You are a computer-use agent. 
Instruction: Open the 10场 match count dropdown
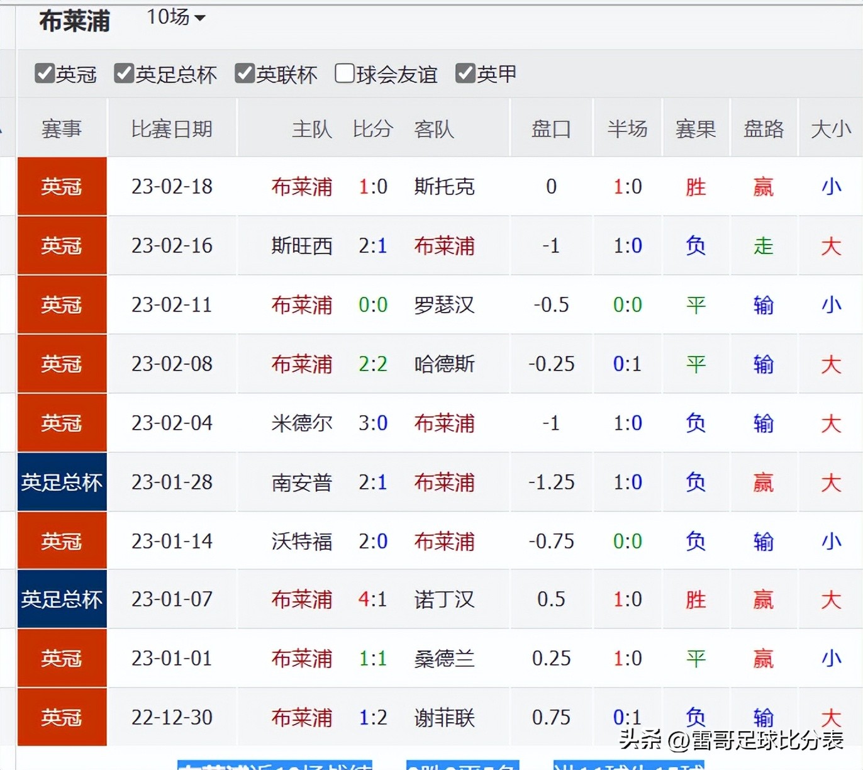[174, 18]
